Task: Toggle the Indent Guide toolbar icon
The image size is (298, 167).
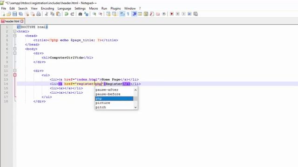Action: coord(134,14)
